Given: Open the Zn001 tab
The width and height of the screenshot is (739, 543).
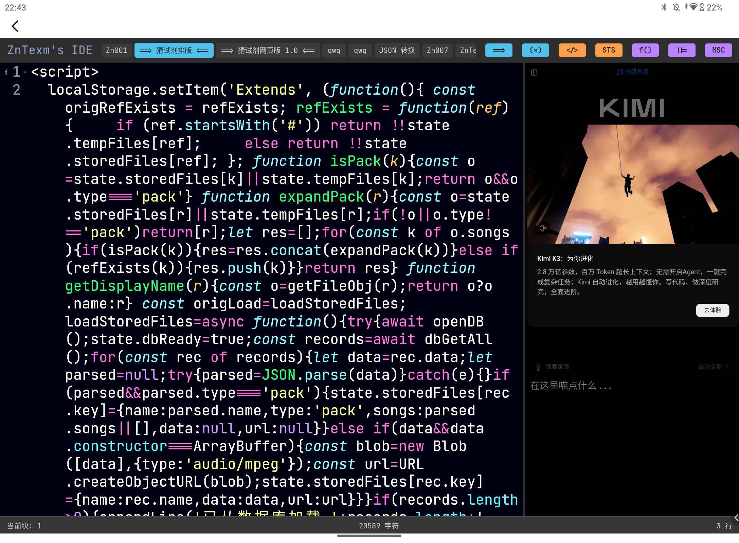Looking at the screenshot, I should point(116,51).
